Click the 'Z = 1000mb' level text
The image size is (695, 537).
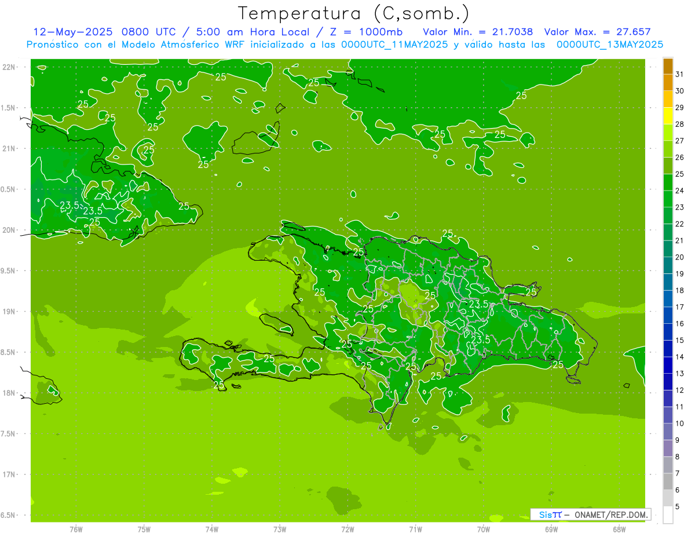(367, 32)
